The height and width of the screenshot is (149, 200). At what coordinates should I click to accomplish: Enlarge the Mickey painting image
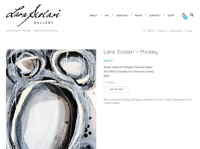[51, 99]
